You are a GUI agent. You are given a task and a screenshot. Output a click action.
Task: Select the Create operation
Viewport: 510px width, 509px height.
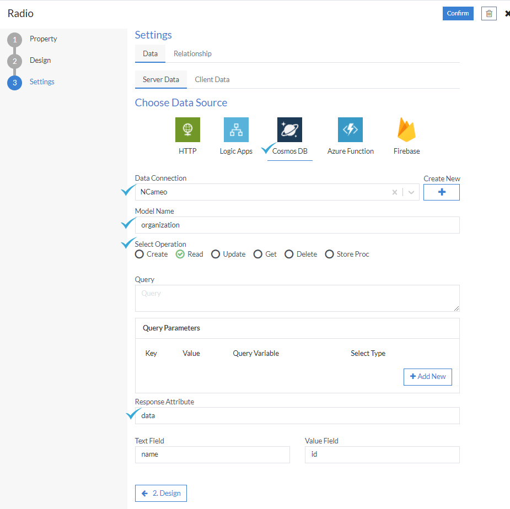(139, 254)
